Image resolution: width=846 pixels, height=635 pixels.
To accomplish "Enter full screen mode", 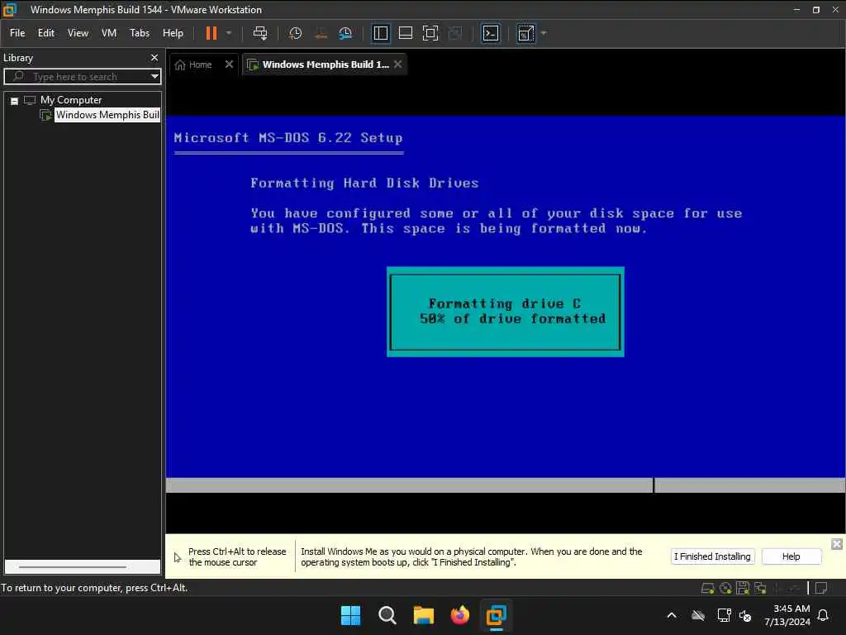I will click(x=430, y=33).
